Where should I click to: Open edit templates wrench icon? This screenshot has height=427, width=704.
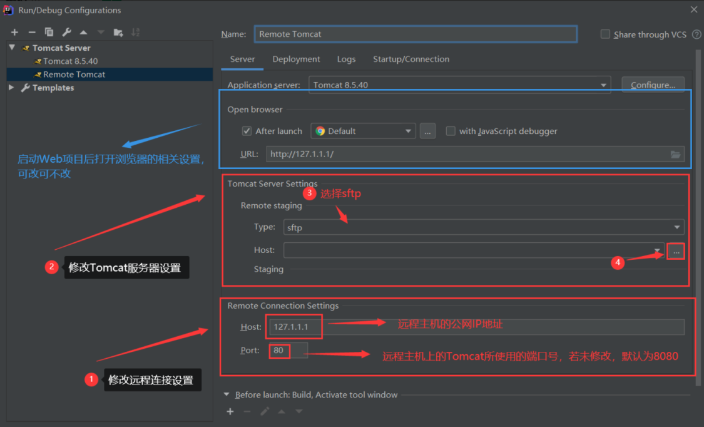[x=66, y=32]
